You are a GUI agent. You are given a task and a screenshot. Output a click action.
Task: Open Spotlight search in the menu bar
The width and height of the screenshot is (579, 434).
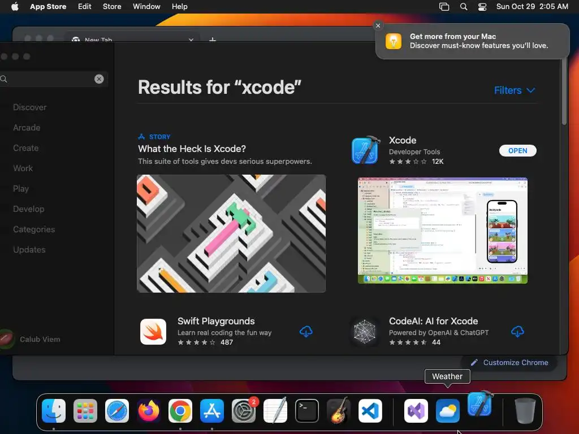click(464, 6)
